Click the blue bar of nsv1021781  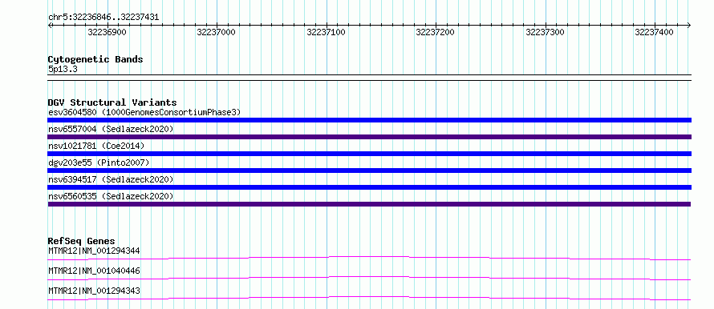pos(369,154)
